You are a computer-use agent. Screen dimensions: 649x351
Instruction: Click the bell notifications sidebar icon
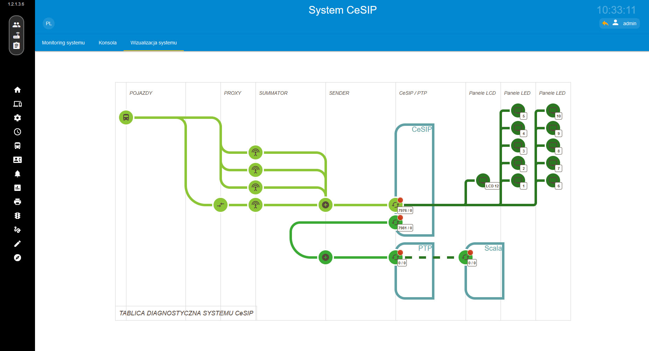(x=18, y=174)
